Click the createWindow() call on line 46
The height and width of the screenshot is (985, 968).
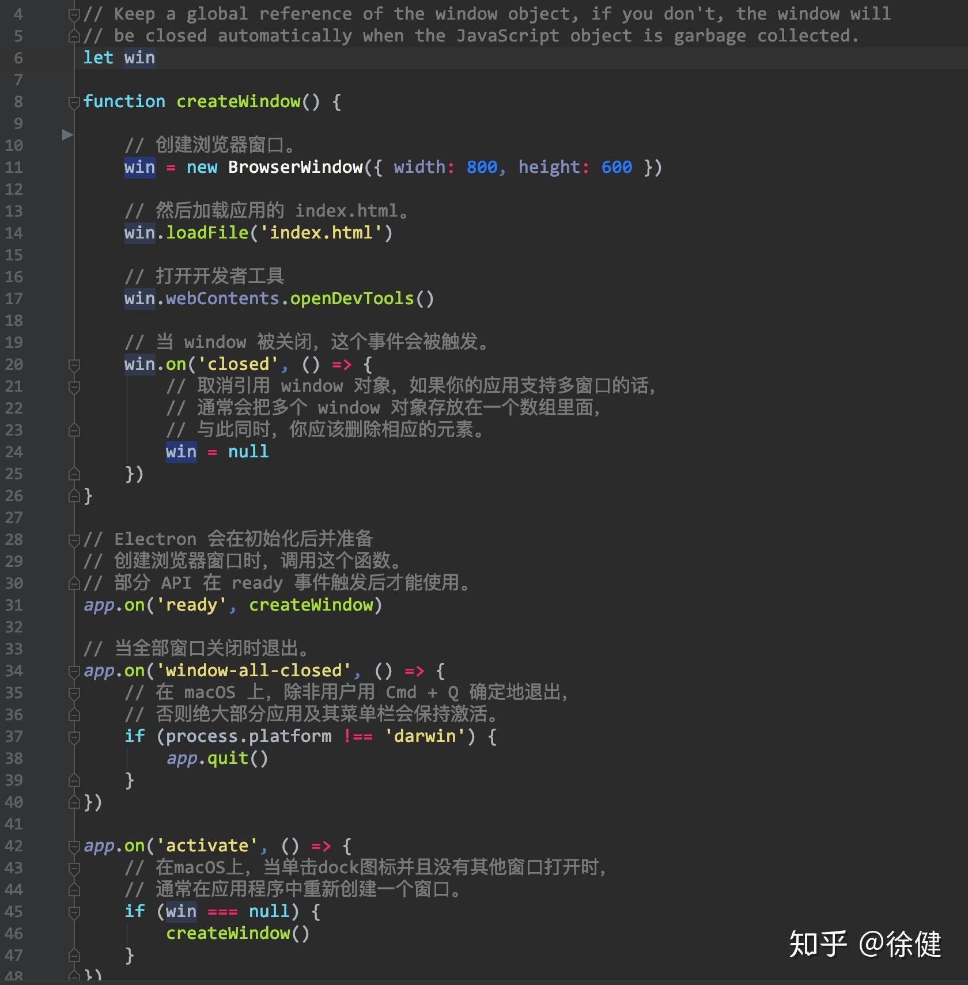(236, 933)
